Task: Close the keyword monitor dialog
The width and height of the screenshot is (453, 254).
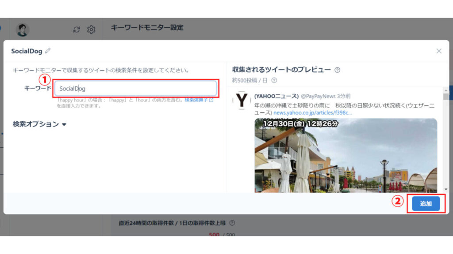Action: point(439,51)
